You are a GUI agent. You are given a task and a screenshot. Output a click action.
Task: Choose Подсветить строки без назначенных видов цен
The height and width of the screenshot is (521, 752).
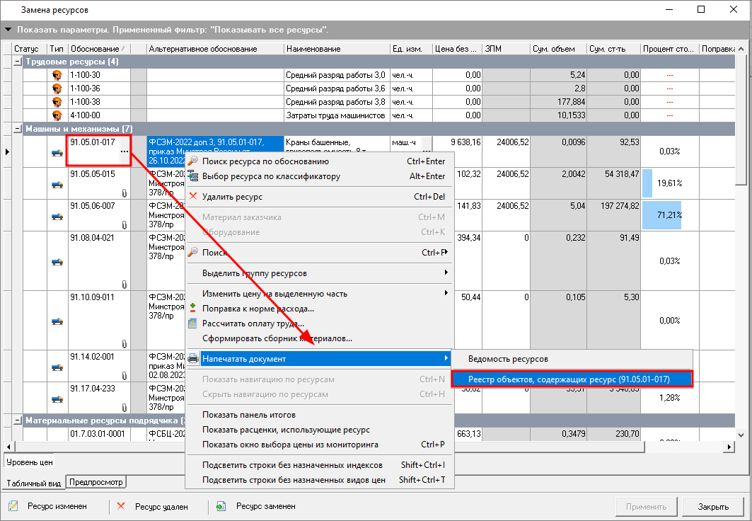coord(320,480)
